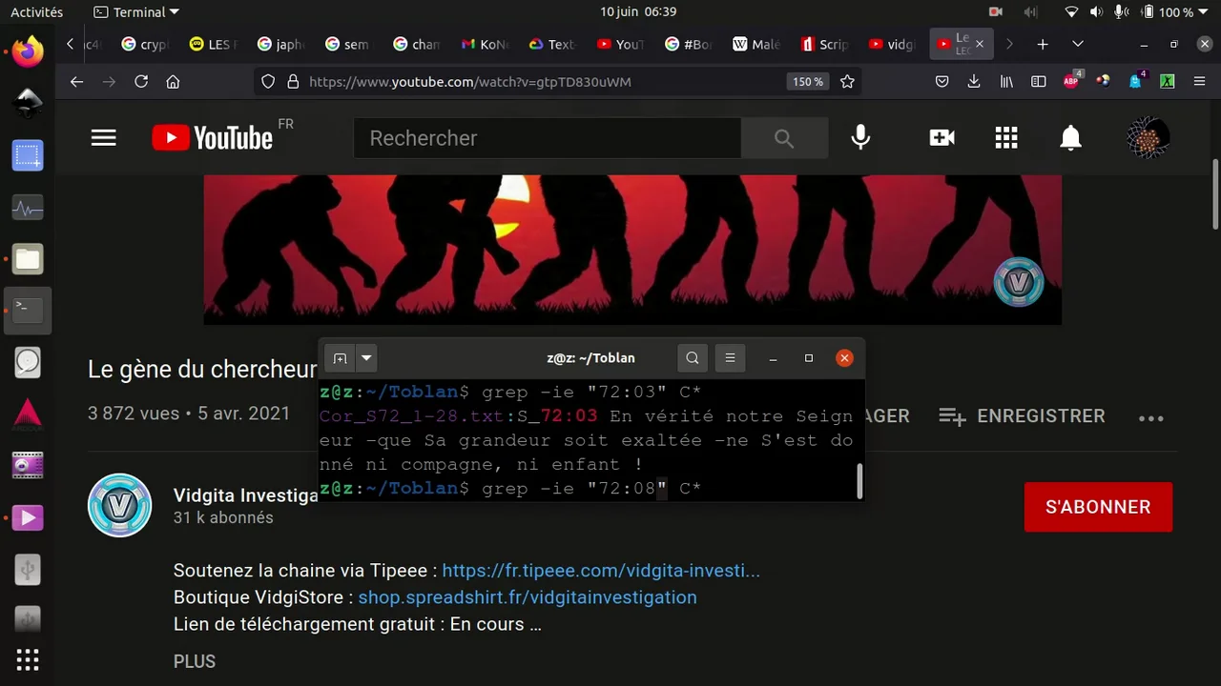This screenshot has width=1221, height=686.
Task: Reload the page in Firefox
Action: [x=141, y=82]
